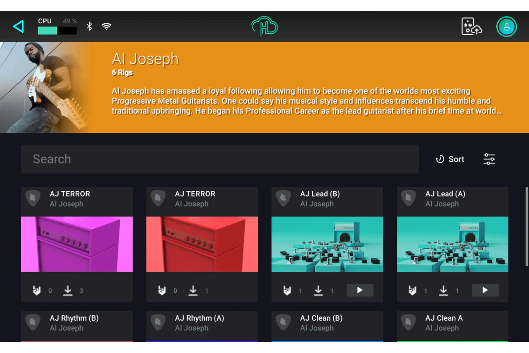Viewport: 529px width, 353px height.
Task: Click the rig list vertical scrollbar
Action: click(x=527, y=226)
